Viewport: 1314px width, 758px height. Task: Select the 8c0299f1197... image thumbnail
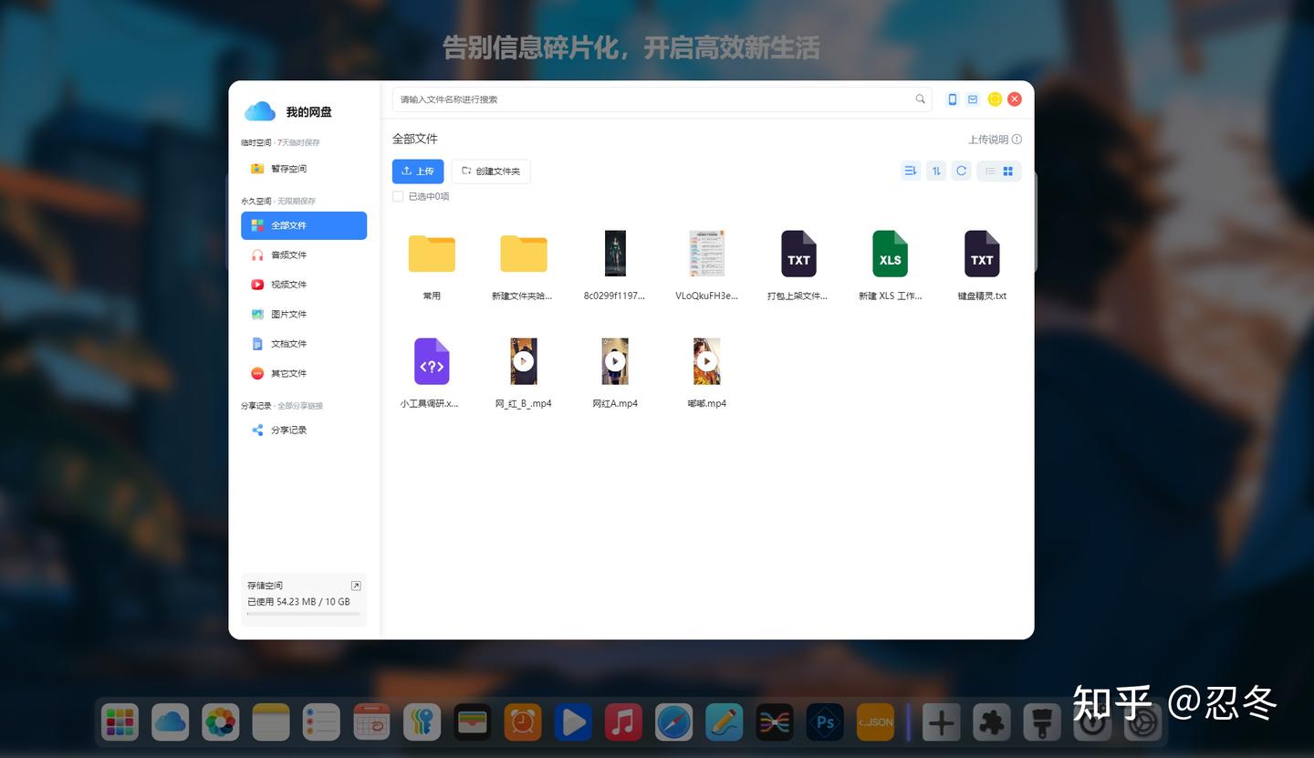(615, 254)
